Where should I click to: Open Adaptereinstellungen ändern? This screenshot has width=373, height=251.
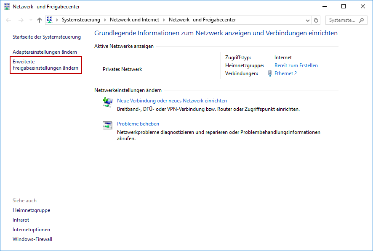(x=45, y=52)
